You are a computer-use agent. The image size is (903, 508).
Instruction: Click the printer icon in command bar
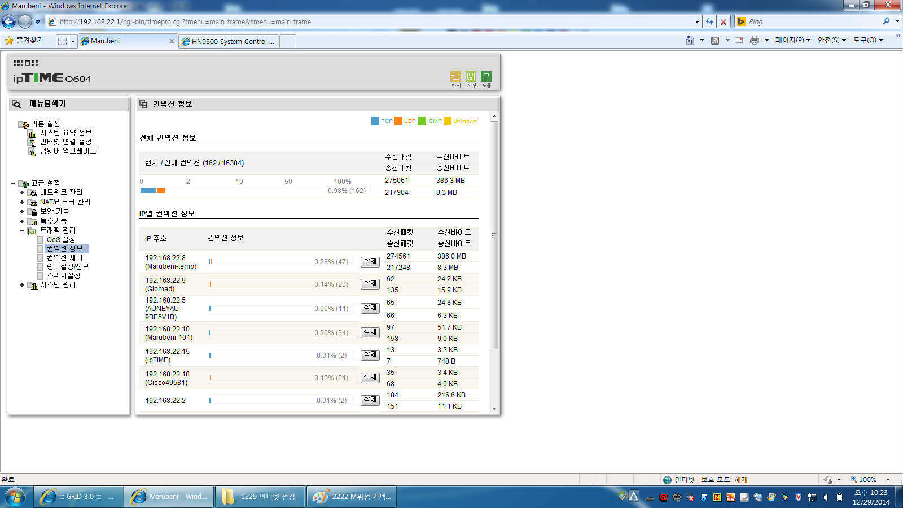(x=755, y=40)
